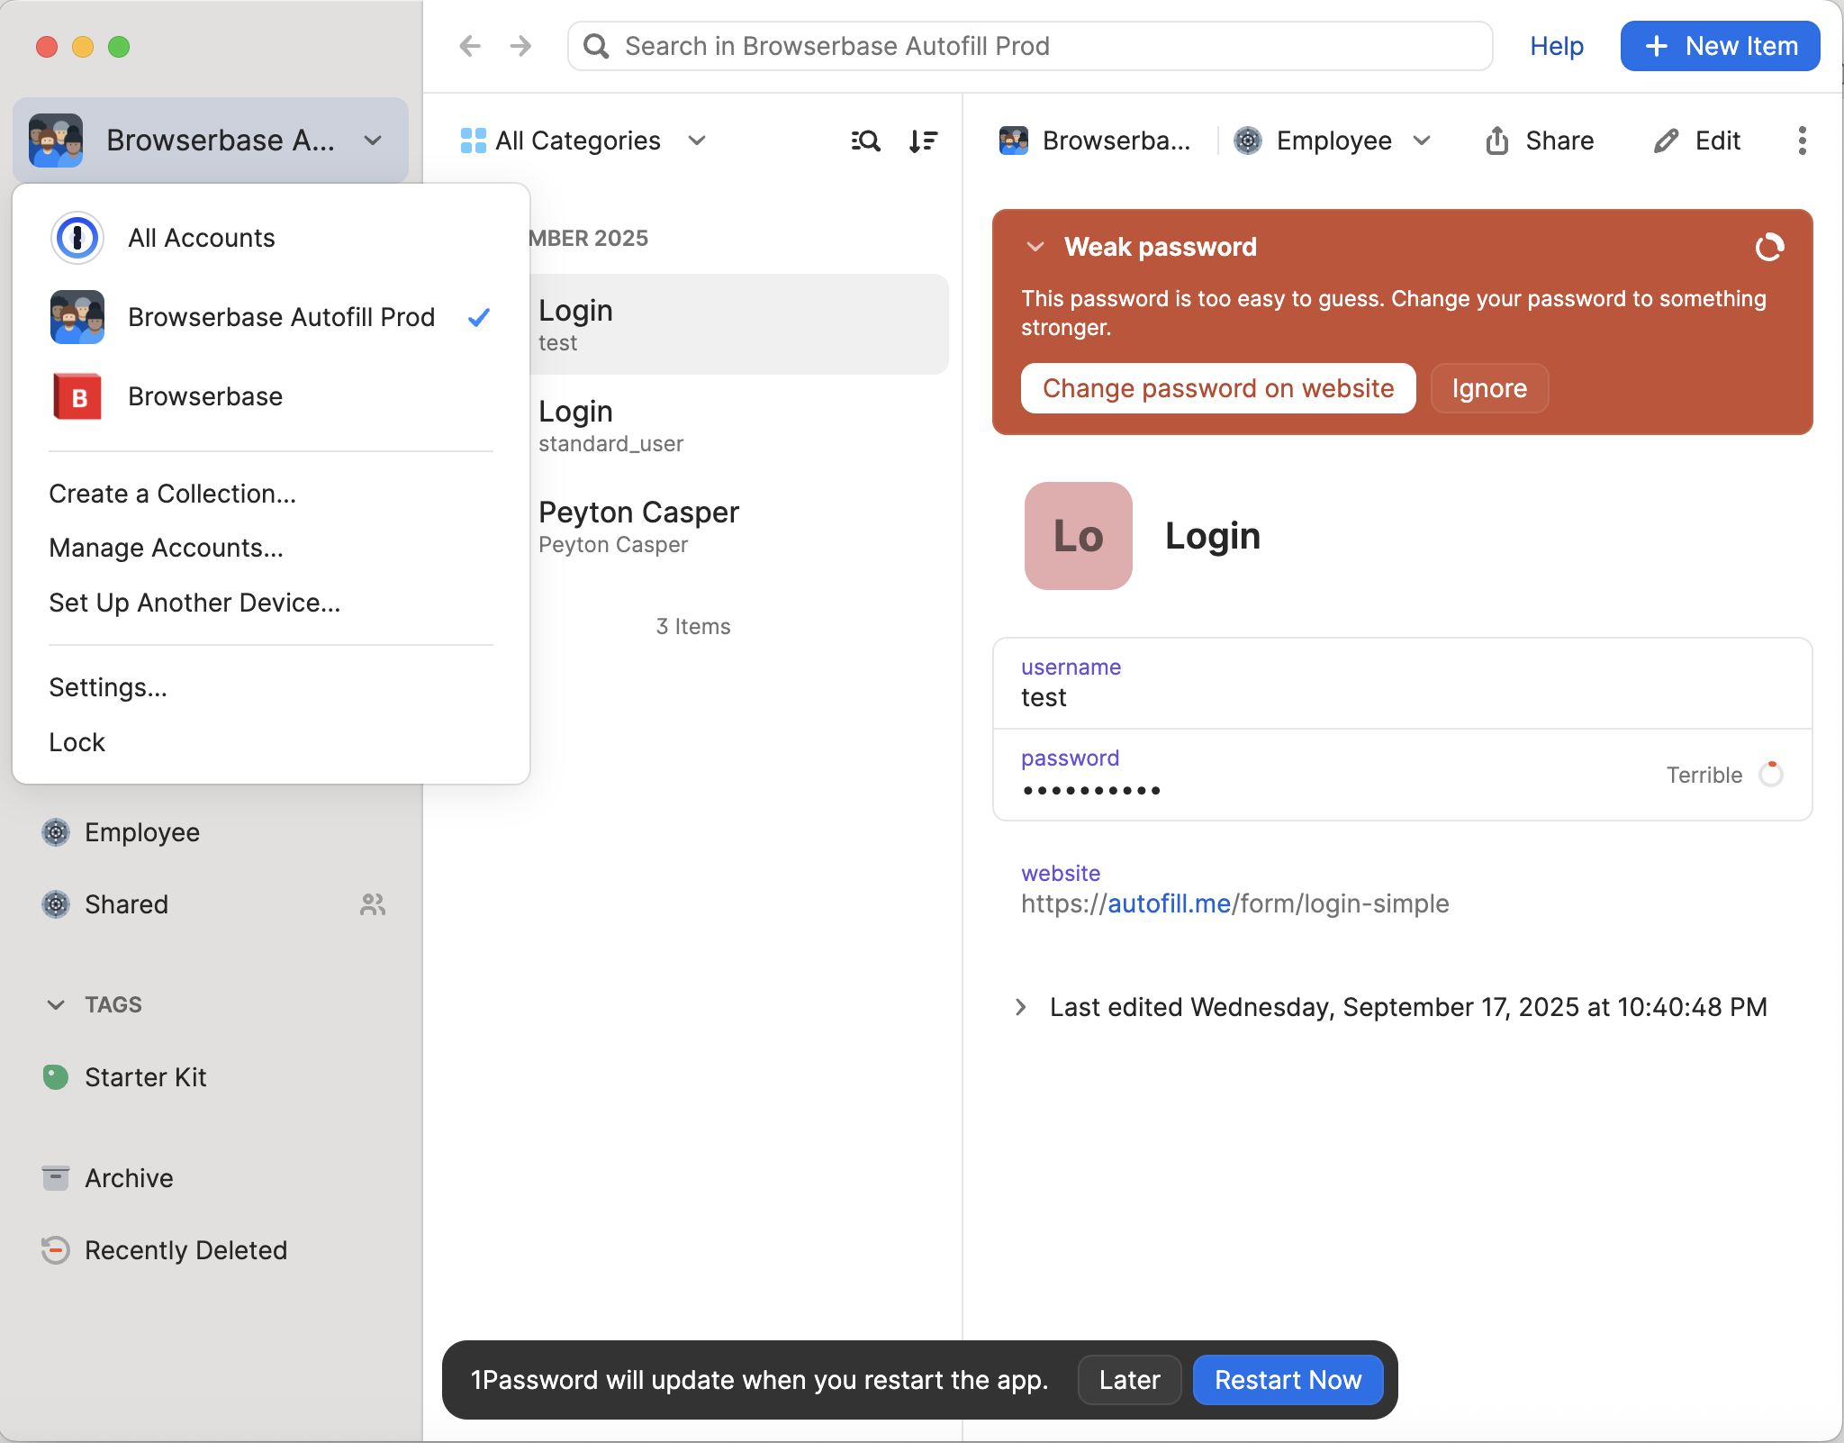
Task: Click the Restart Now button
Action: click(x=1288, y=1380)
